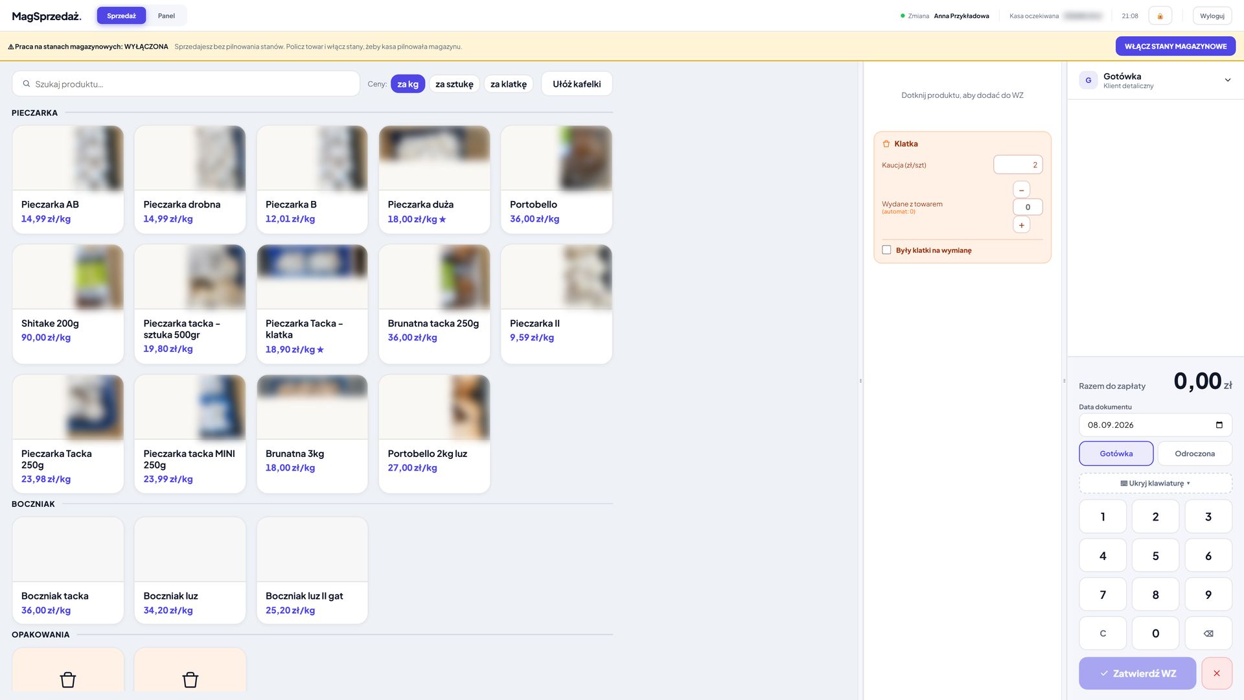Choose Odroczona payment type
The height and width of the screenshot is (700, 1244).
click(x=1195, y=454)
